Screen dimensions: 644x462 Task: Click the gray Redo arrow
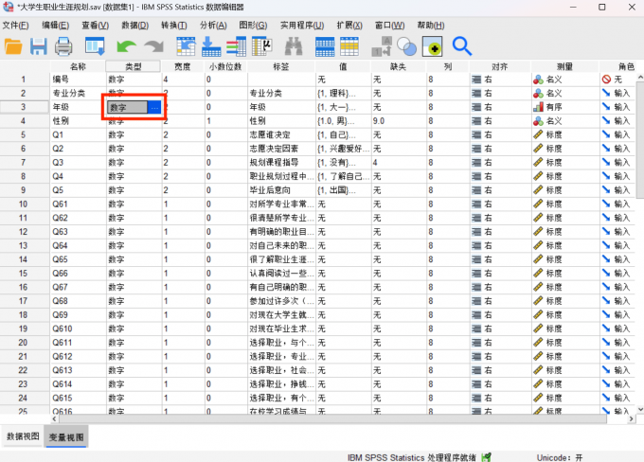coord(154,46)
